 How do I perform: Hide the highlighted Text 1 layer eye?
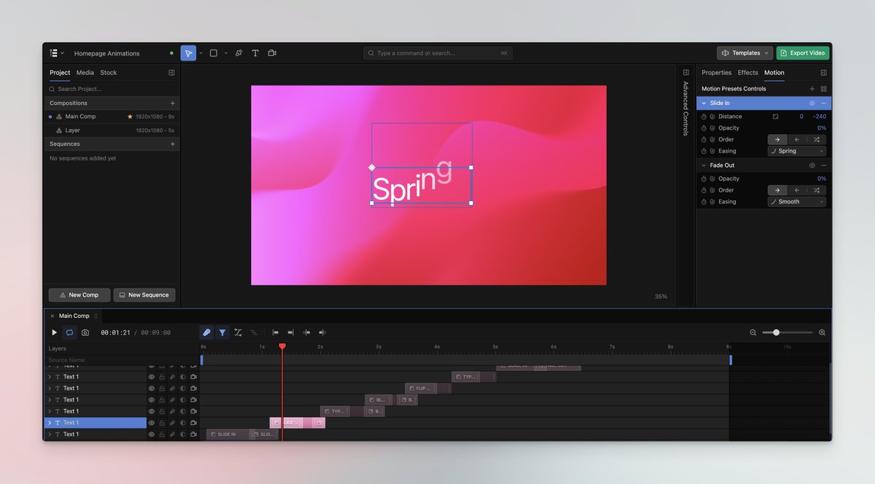point(152,423)
